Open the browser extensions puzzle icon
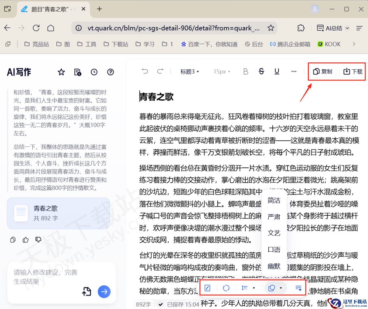 click(301, 28)
